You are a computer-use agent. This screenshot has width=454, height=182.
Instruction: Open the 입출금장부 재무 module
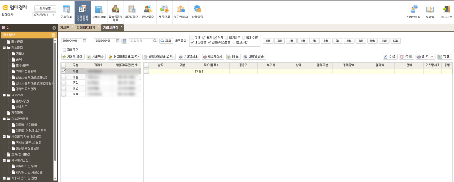[x=115, y=12]
